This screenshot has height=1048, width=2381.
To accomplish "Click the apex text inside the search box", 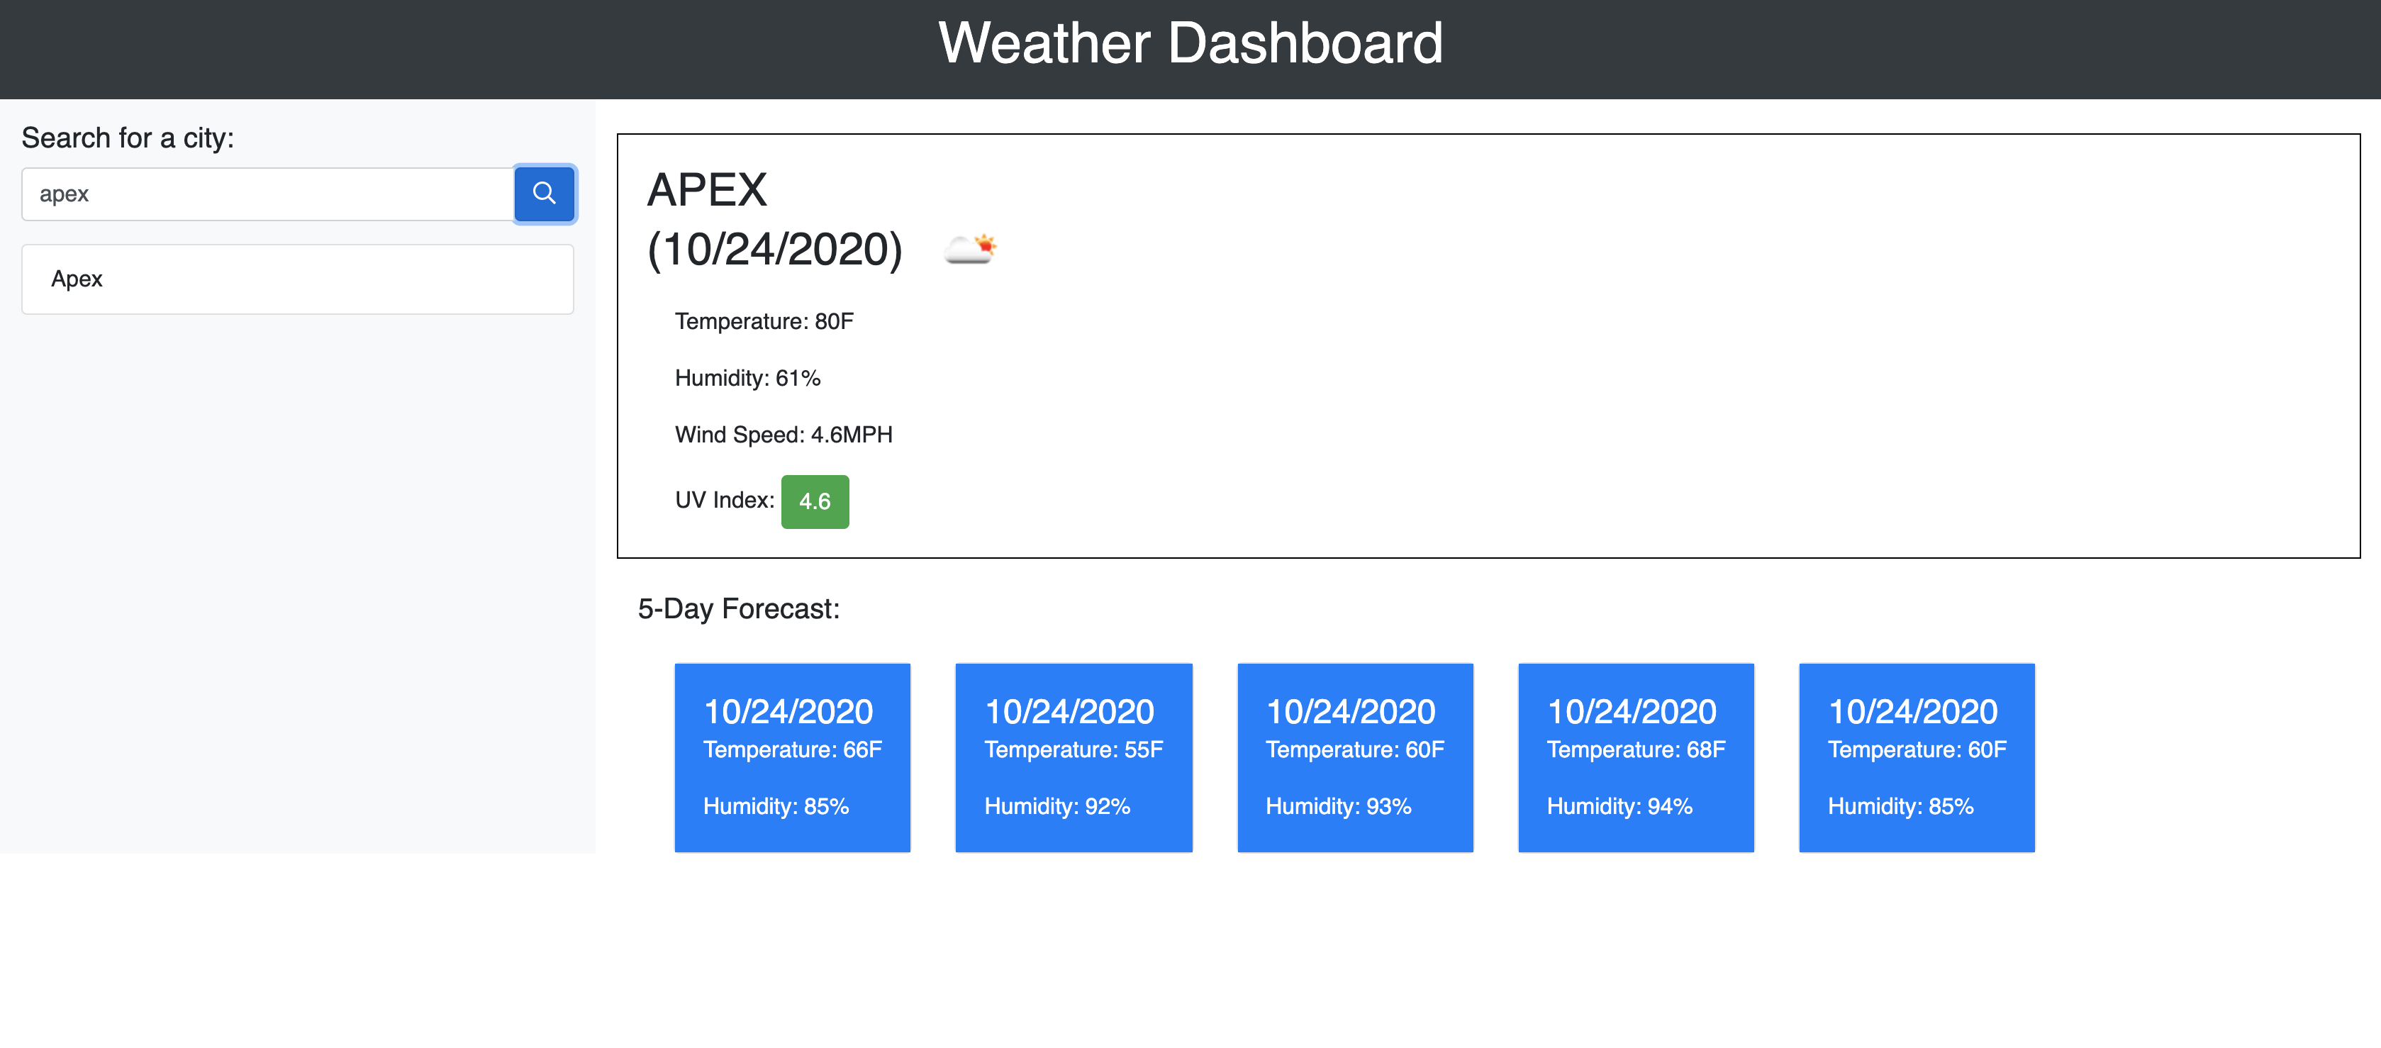I will tap(64, 194).
